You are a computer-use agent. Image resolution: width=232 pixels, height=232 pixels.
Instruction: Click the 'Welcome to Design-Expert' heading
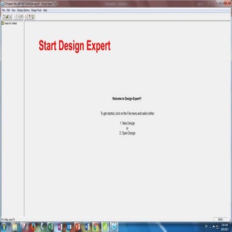pyautogui.click(x=127, y=99)
